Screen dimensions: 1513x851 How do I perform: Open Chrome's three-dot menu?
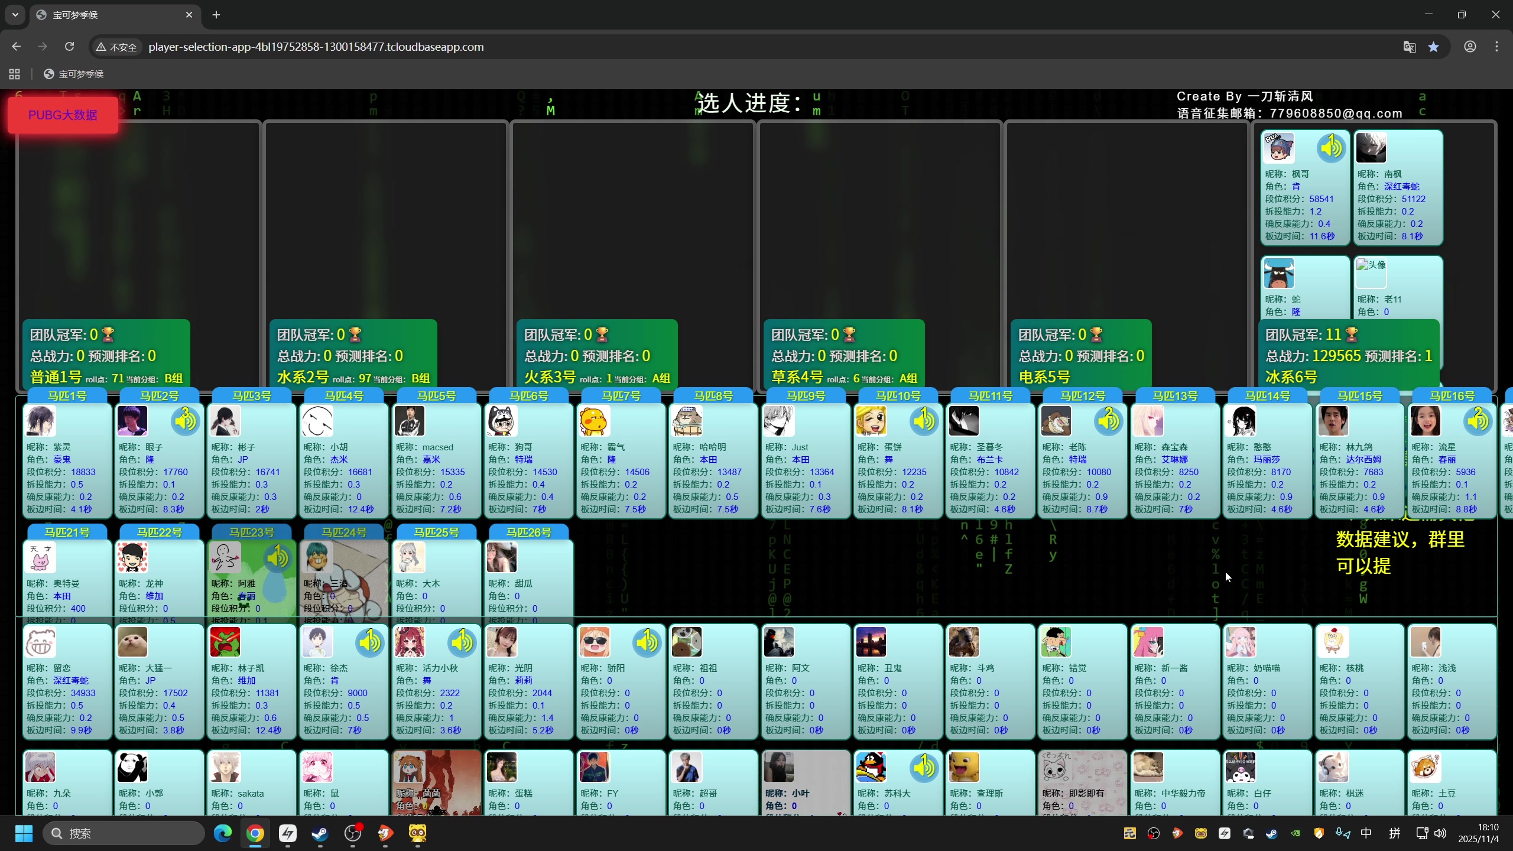(x=1496, y=47)
